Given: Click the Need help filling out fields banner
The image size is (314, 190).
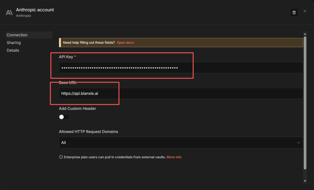Looking at the screenshot, I should coord(89,42).
